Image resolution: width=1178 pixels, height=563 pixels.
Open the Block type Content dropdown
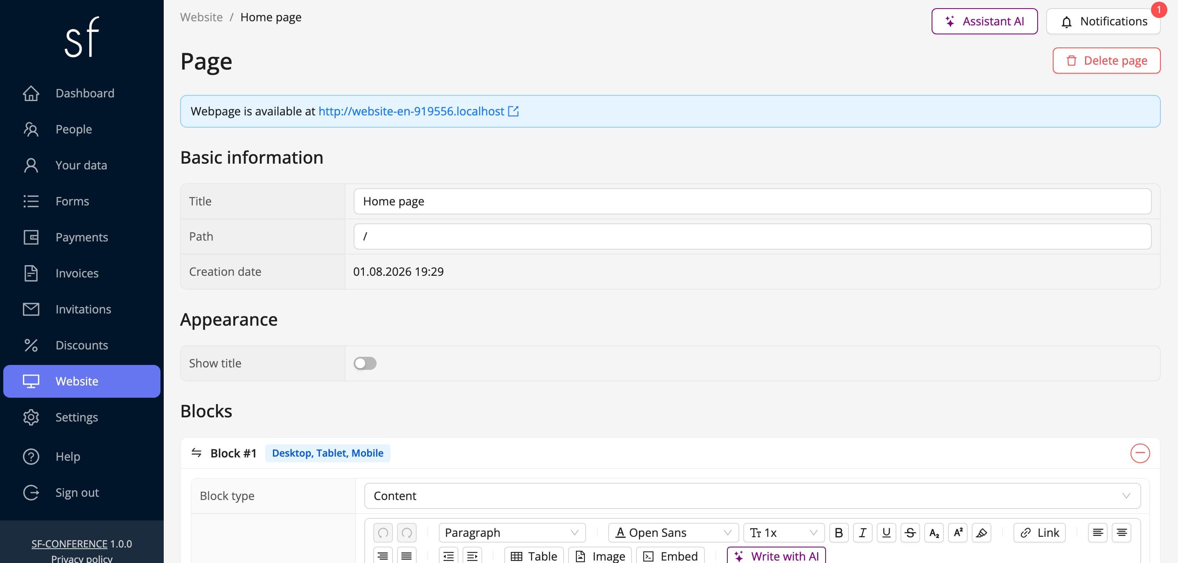(752, 496)
